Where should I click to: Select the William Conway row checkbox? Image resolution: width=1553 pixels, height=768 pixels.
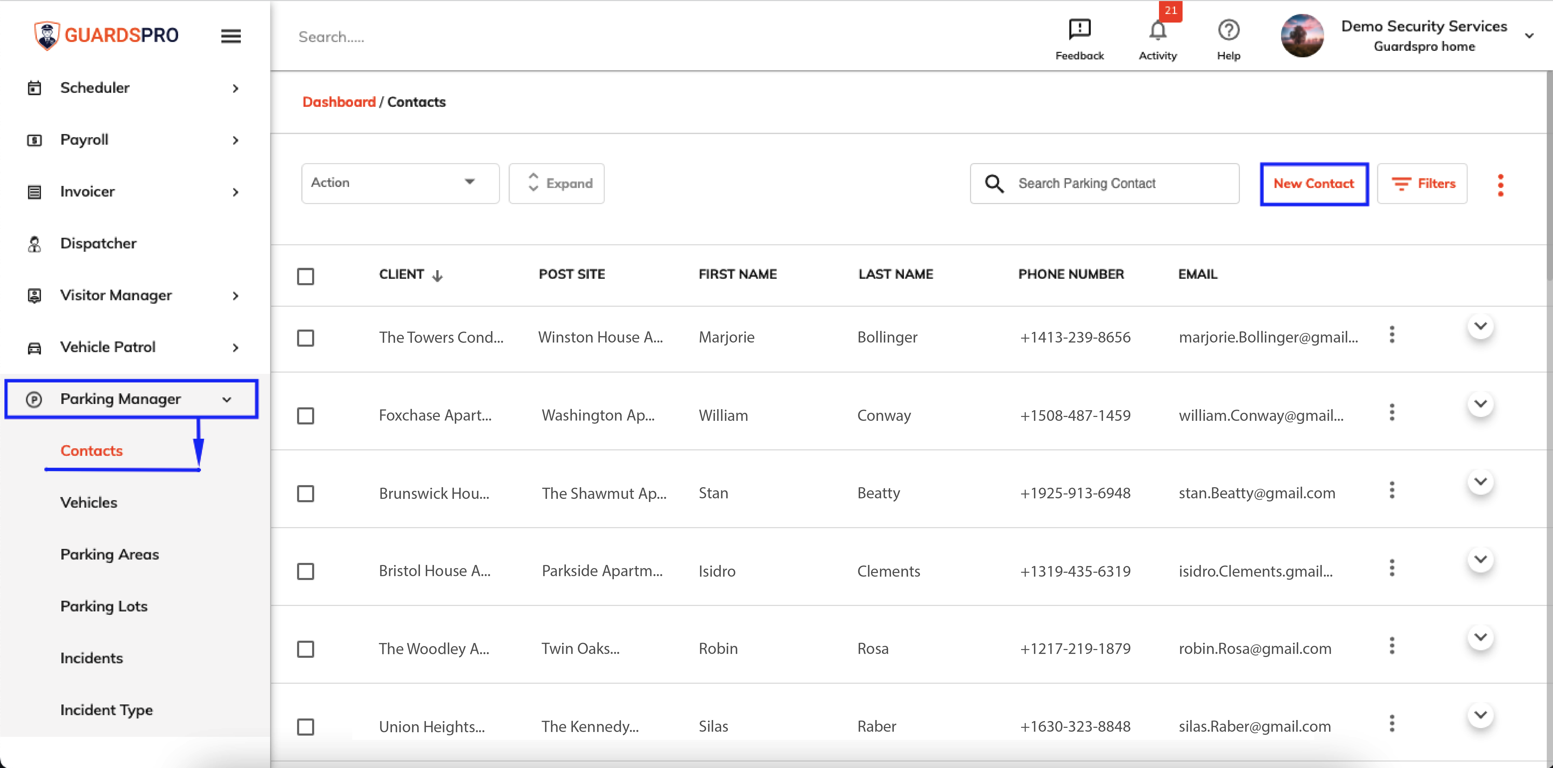click(x=306, y=416)
